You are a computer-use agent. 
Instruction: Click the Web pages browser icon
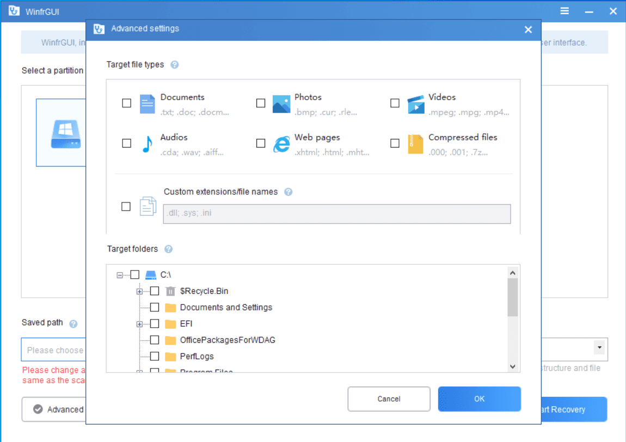click(281, 144)
